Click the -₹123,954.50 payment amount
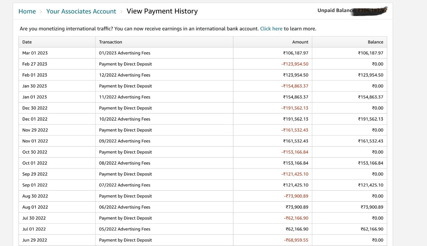This screenshot has width=427, height=246. pos(295,64)
